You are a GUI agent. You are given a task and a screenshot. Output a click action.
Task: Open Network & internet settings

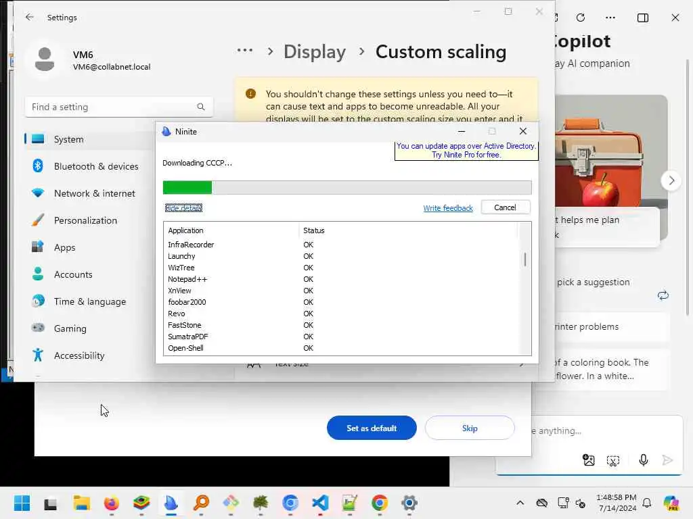89,193
